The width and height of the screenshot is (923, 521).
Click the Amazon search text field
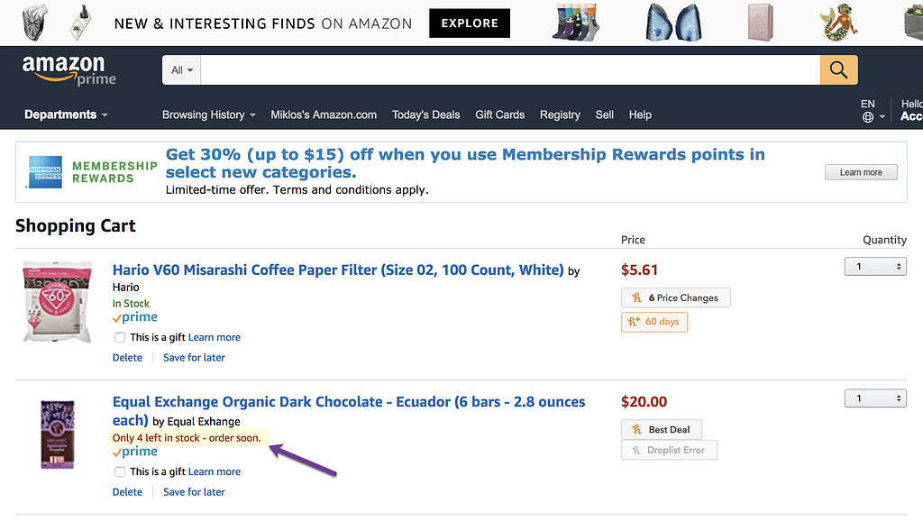tap(510, 70)
